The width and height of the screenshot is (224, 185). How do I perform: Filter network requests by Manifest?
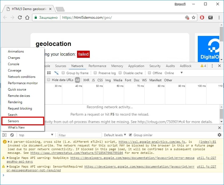click(x=155, y=80)
